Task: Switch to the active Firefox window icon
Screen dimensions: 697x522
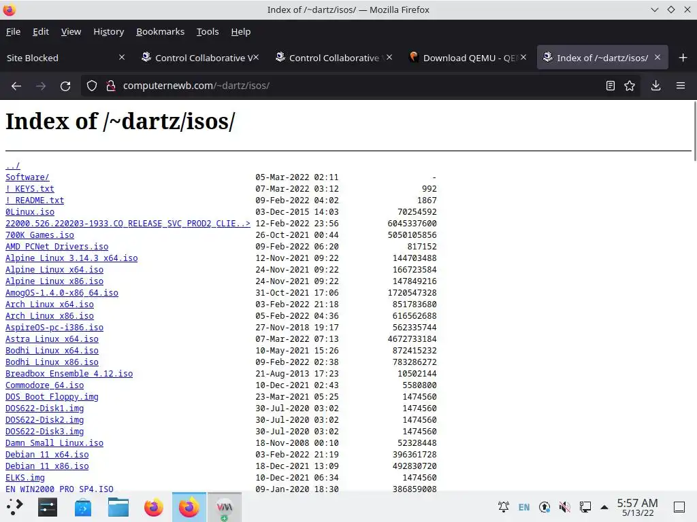Action: [189, 507]
